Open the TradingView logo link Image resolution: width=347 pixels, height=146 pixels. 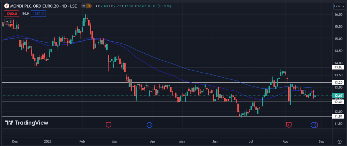click(27, 123)
